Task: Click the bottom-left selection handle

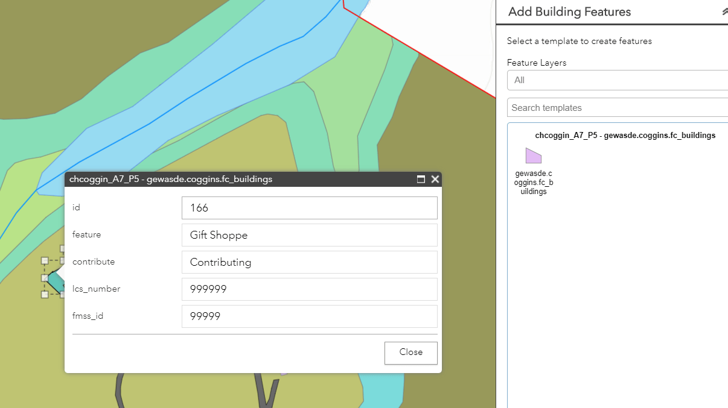Action: click(45, 295)
